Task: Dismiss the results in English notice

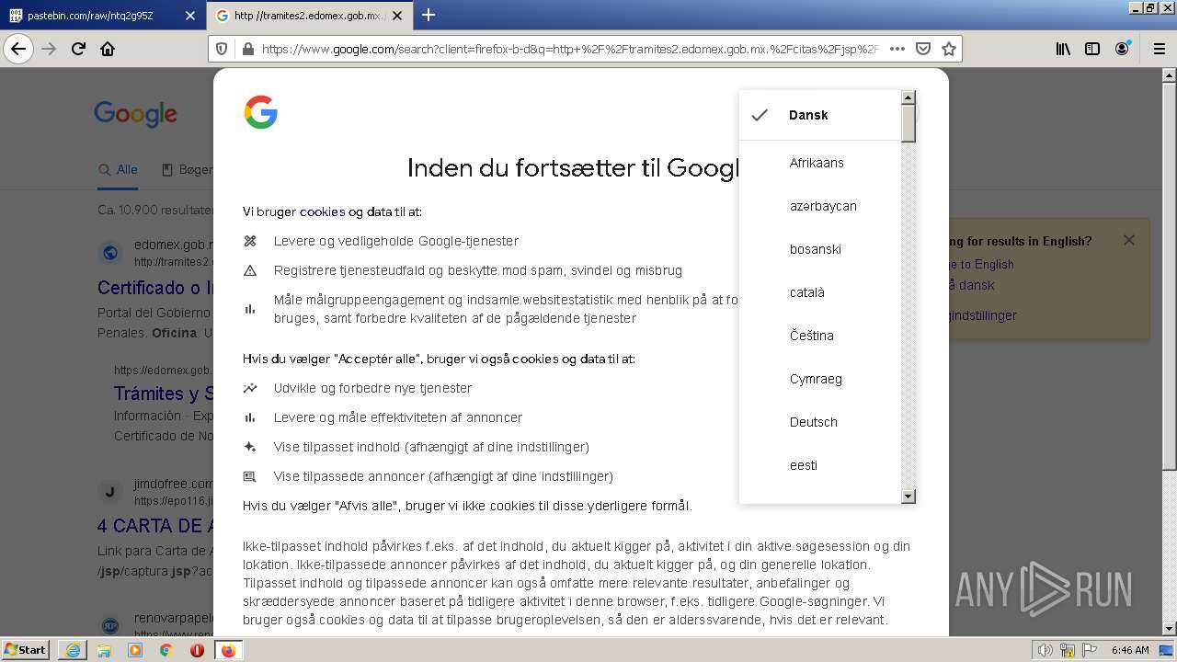Action: (x=1129, y=240)
